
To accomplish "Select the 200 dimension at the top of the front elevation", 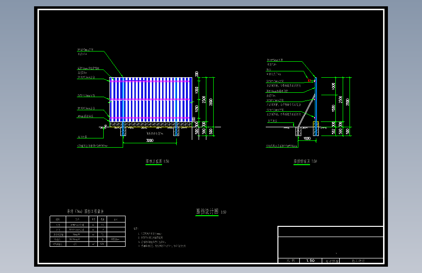I will click(197, 74).
